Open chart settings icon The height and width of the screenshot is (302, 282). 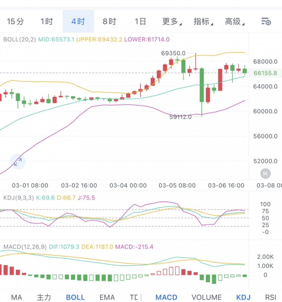266,21
